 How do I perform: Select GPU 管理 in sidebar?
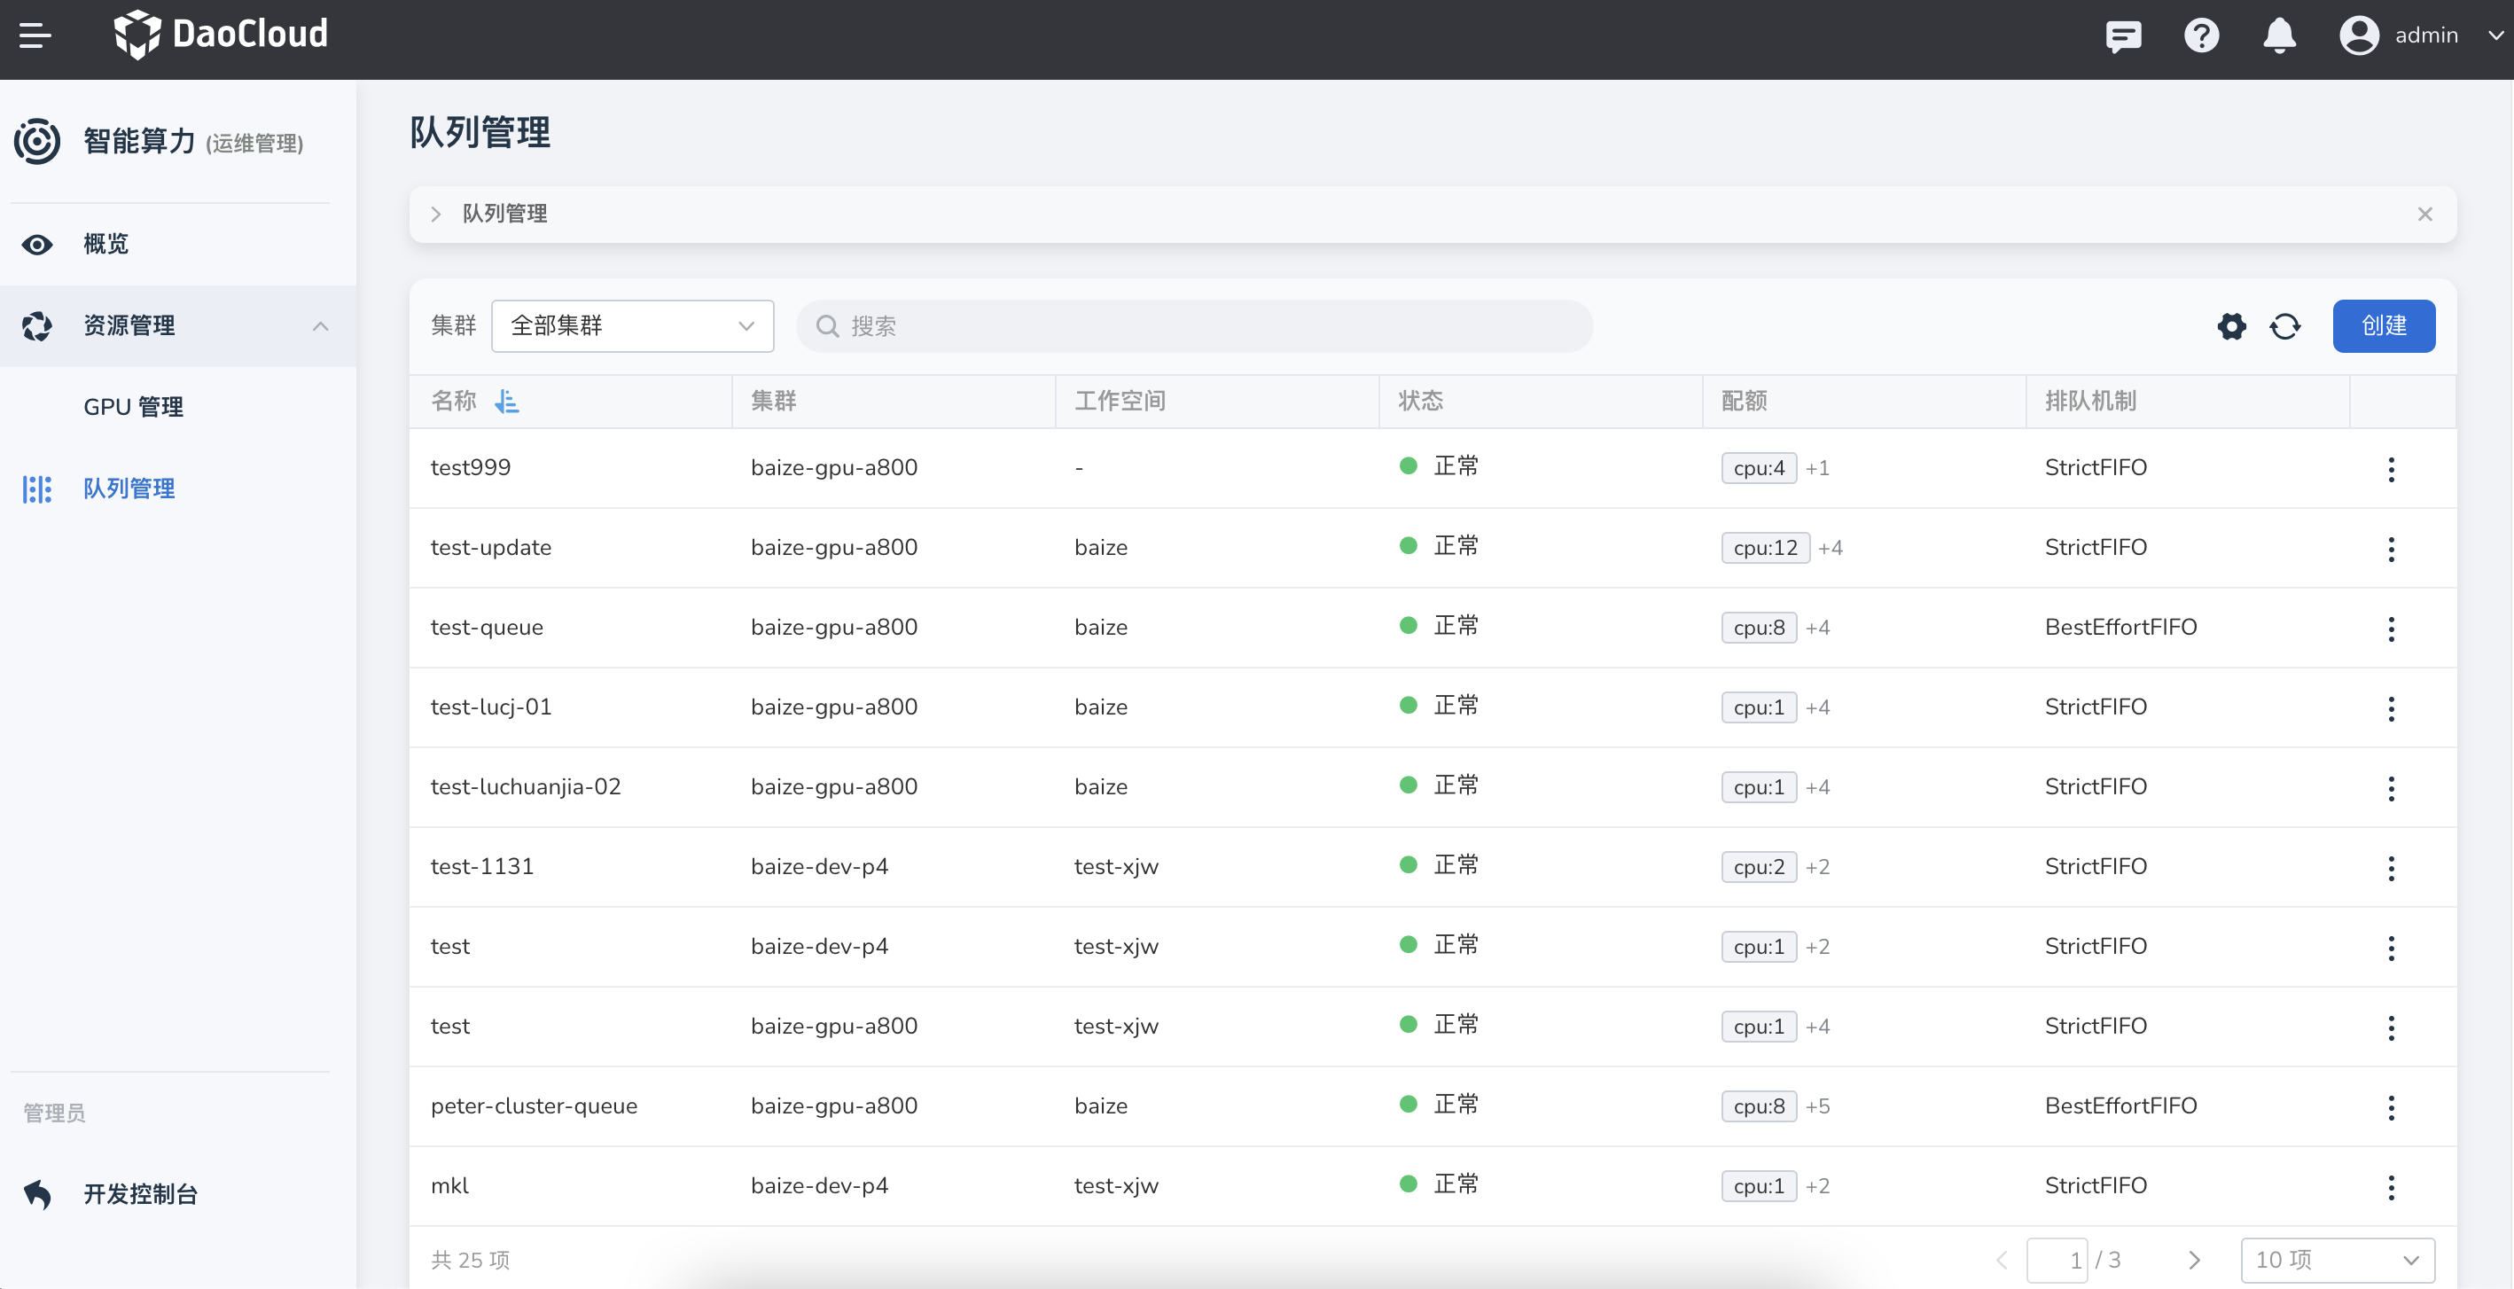[134, 407]
